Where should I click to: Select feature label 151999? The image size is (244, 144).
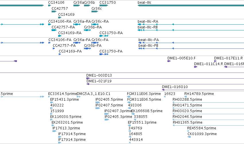point(57,111)
